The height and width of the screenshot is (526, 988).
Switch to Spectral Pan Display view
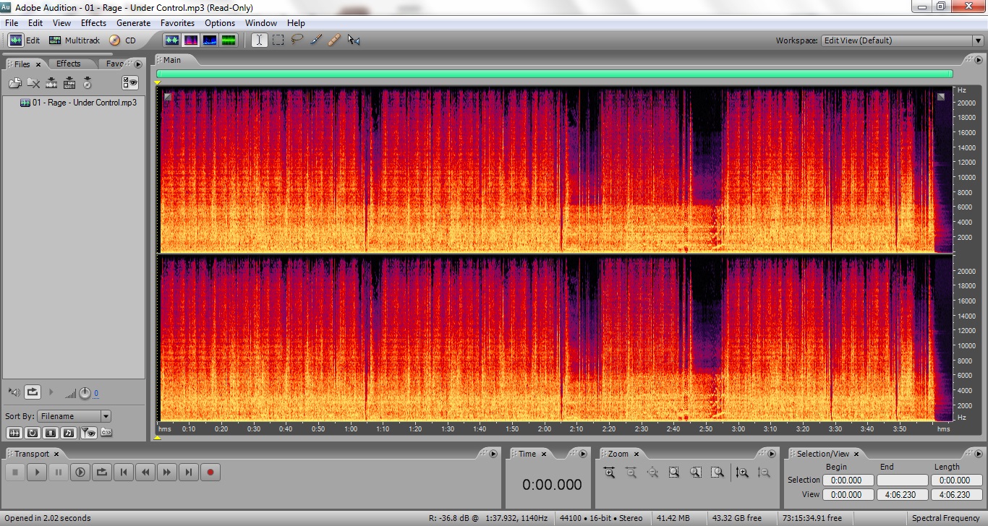pyautogui.click(x=210, y=40)
